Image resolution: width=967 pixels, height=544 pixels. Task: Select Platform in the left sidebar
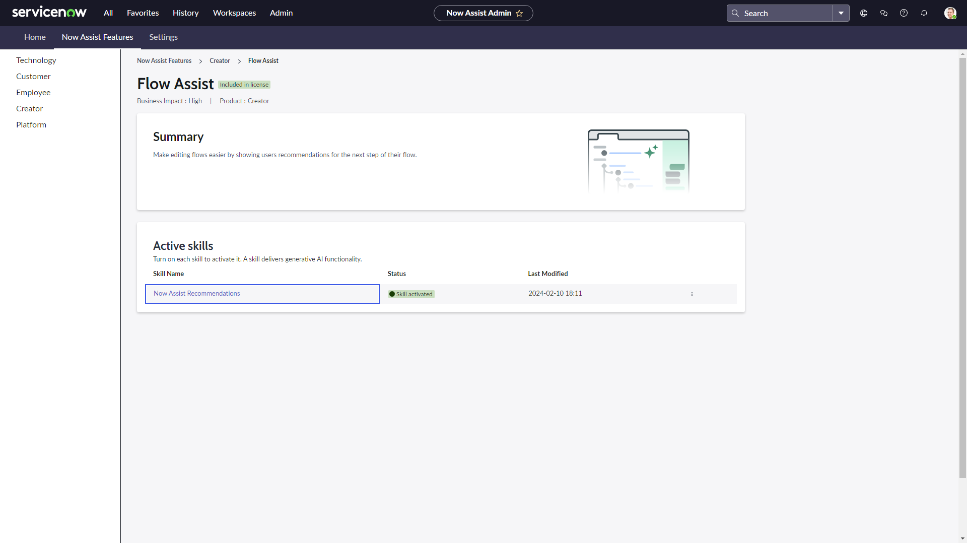31,124
